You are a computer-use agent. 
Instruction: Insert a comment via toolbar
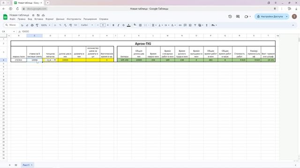[x=185, y=25]
